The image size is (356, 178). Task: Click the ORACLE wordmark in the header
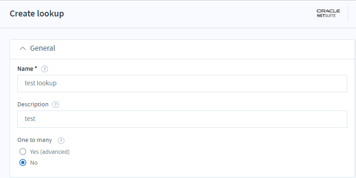[x=328, y=11]
